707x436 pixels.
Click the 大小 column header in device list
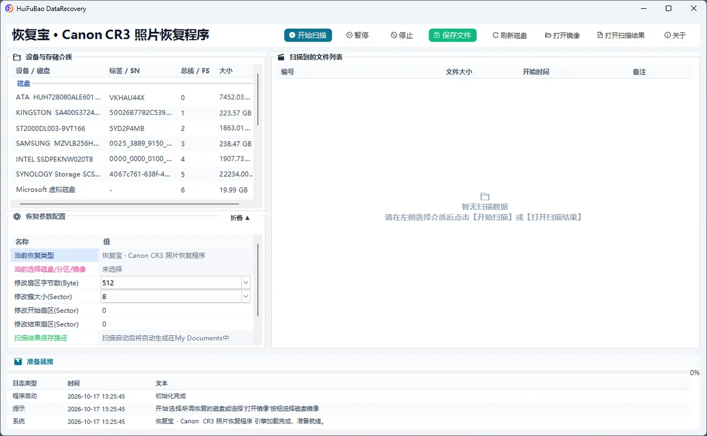[x=226, y=71]
